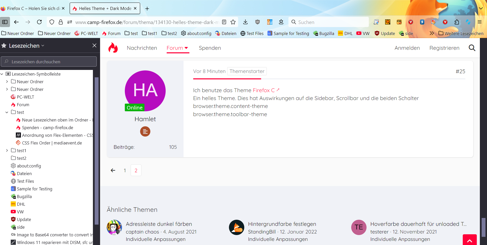Show more bookmarks toolbar items

[x=432, y=33]
